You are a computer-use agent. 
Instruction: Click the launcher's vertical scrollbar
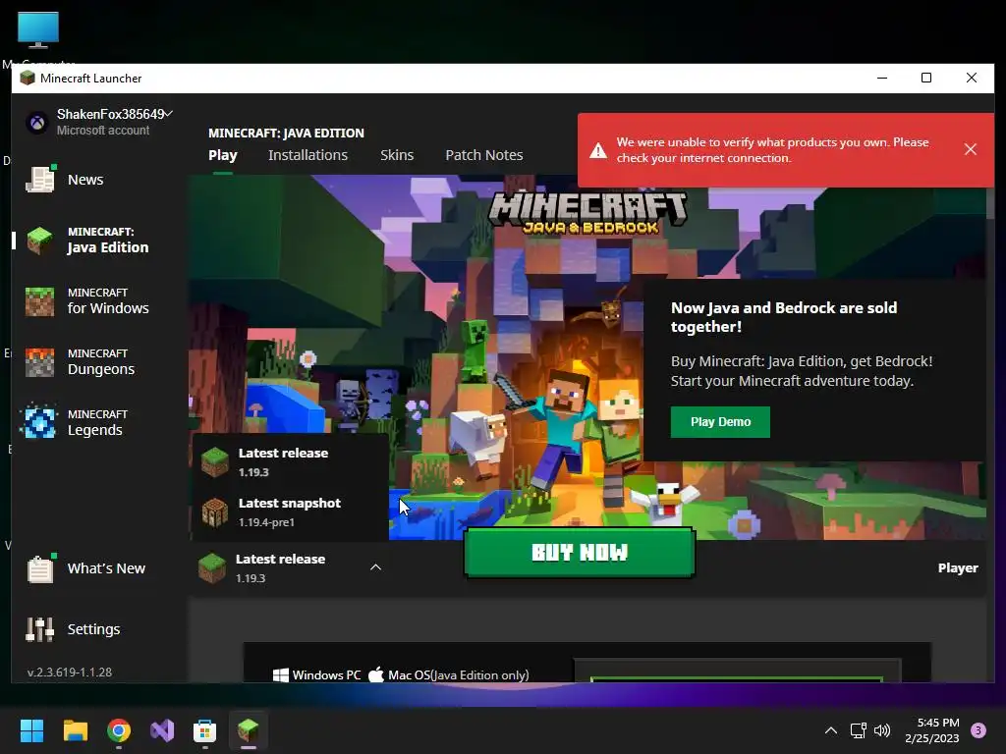click(x=990, y=202)
